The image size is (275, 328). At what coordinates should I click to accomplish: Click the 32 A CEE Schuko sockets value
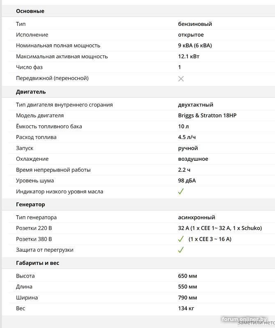click(220, 228)
